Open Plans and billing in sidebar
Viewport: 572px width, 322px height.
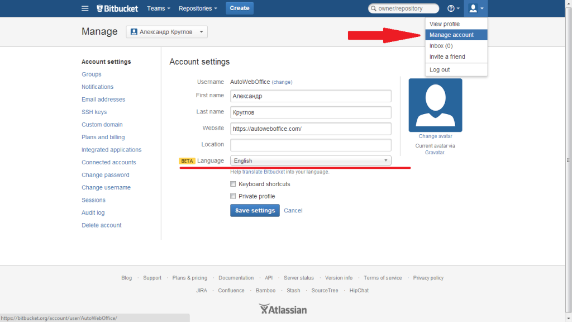[103, 138]
